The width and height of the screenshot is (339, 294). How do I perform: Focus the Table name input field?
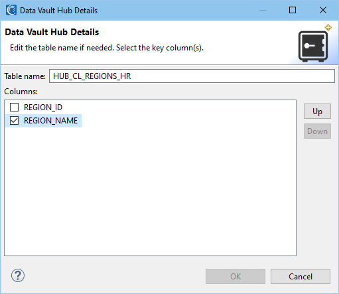coord(192,76)
